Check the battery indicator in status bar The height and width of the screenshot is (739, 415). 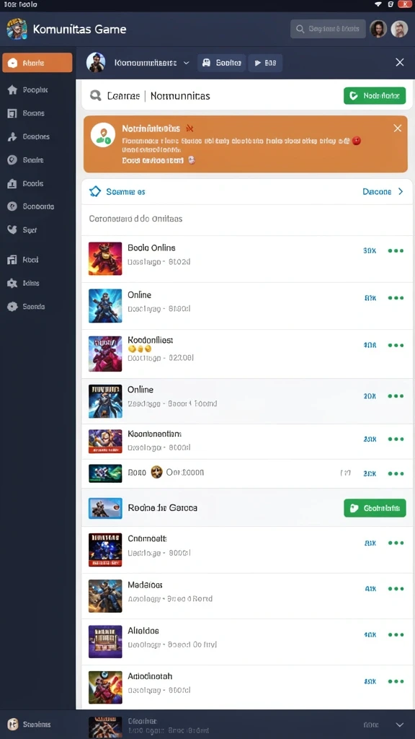405,4
